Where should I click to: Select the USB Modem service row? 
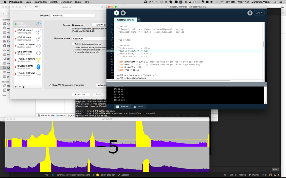click(x=28, y=39)
